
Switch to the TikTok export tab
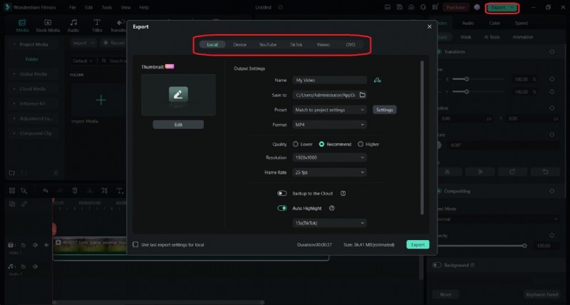point(296,45)
